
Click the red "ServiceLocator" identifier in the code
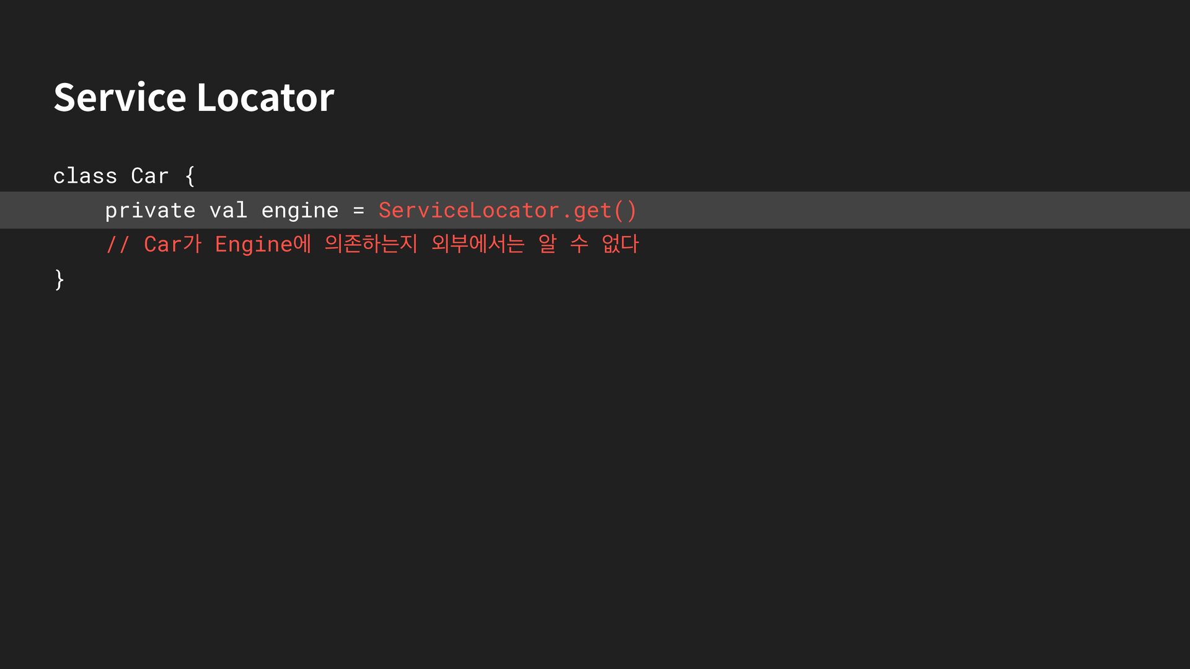469,211
